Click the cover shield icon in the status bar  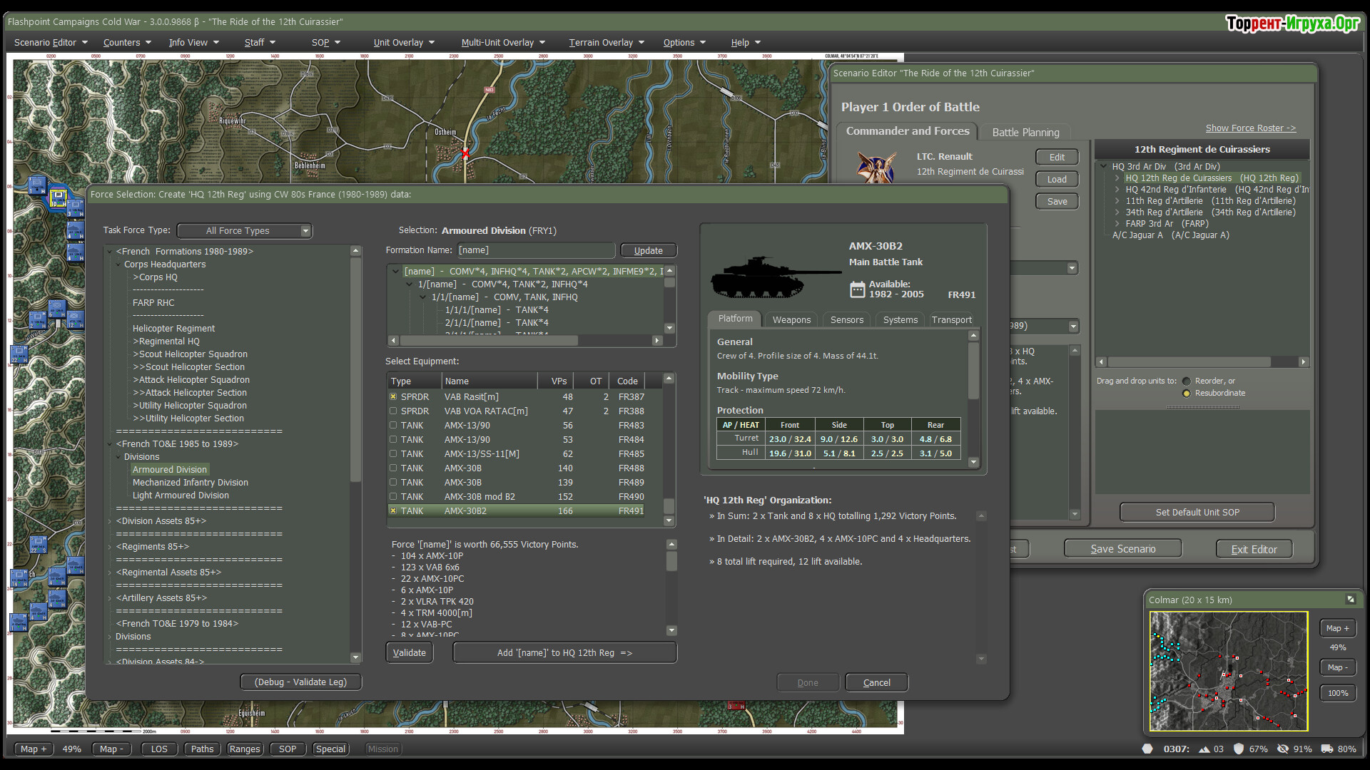coord(1239,749)
